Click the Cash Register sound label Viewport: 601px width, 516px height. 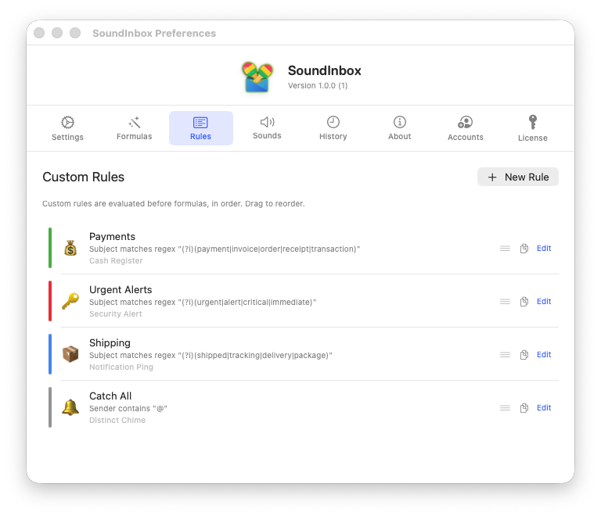(x=116, y=260)
